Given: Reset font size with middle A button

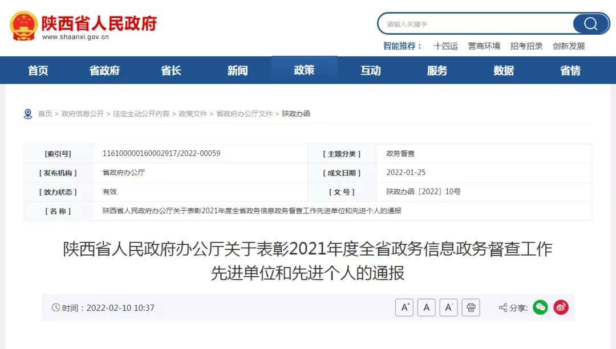Looking at the screenshot, I should [x=426, y=307].
